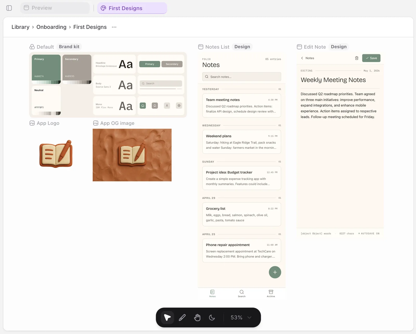The width and height of the screenshot is (416, 334).
Task: Click the Neutral color swatch
Action: point(46,100)
